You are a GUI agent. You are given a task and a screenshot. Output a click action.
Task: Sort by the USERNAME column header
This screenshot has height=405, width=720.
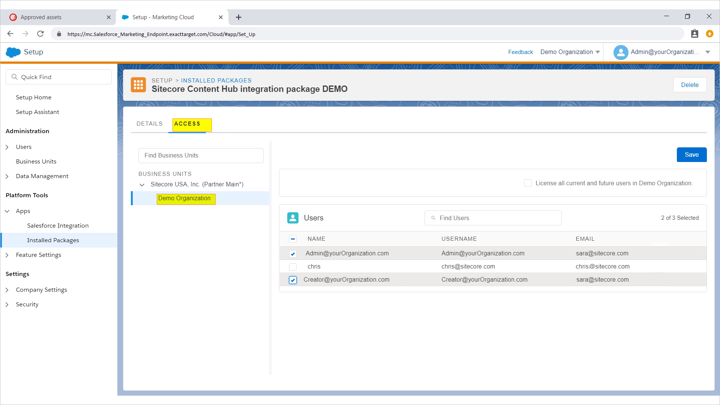click(x=459, y=239)
